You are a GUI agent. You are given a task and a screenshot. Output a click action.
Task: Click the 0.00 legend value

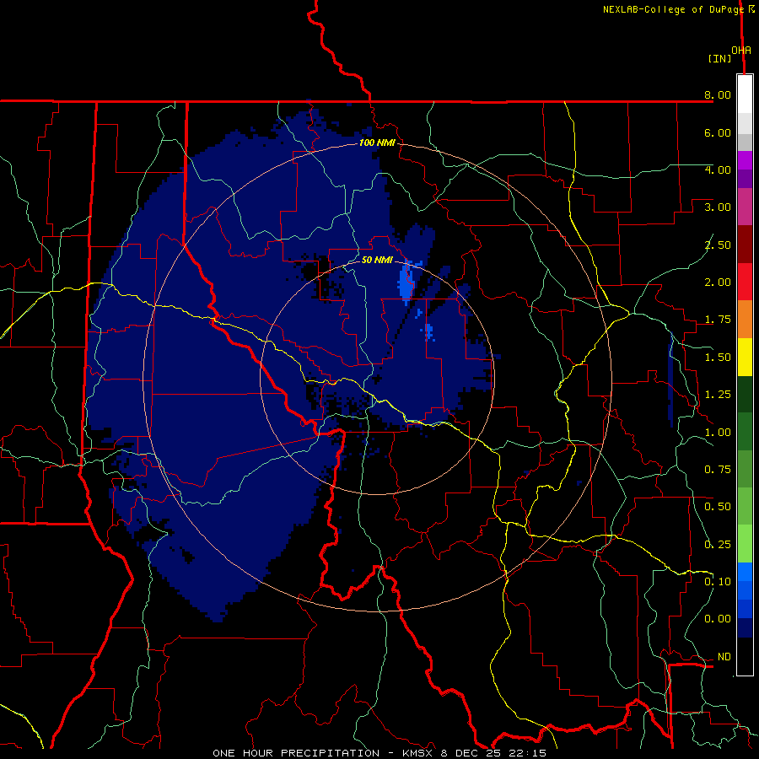click(718, 619)
